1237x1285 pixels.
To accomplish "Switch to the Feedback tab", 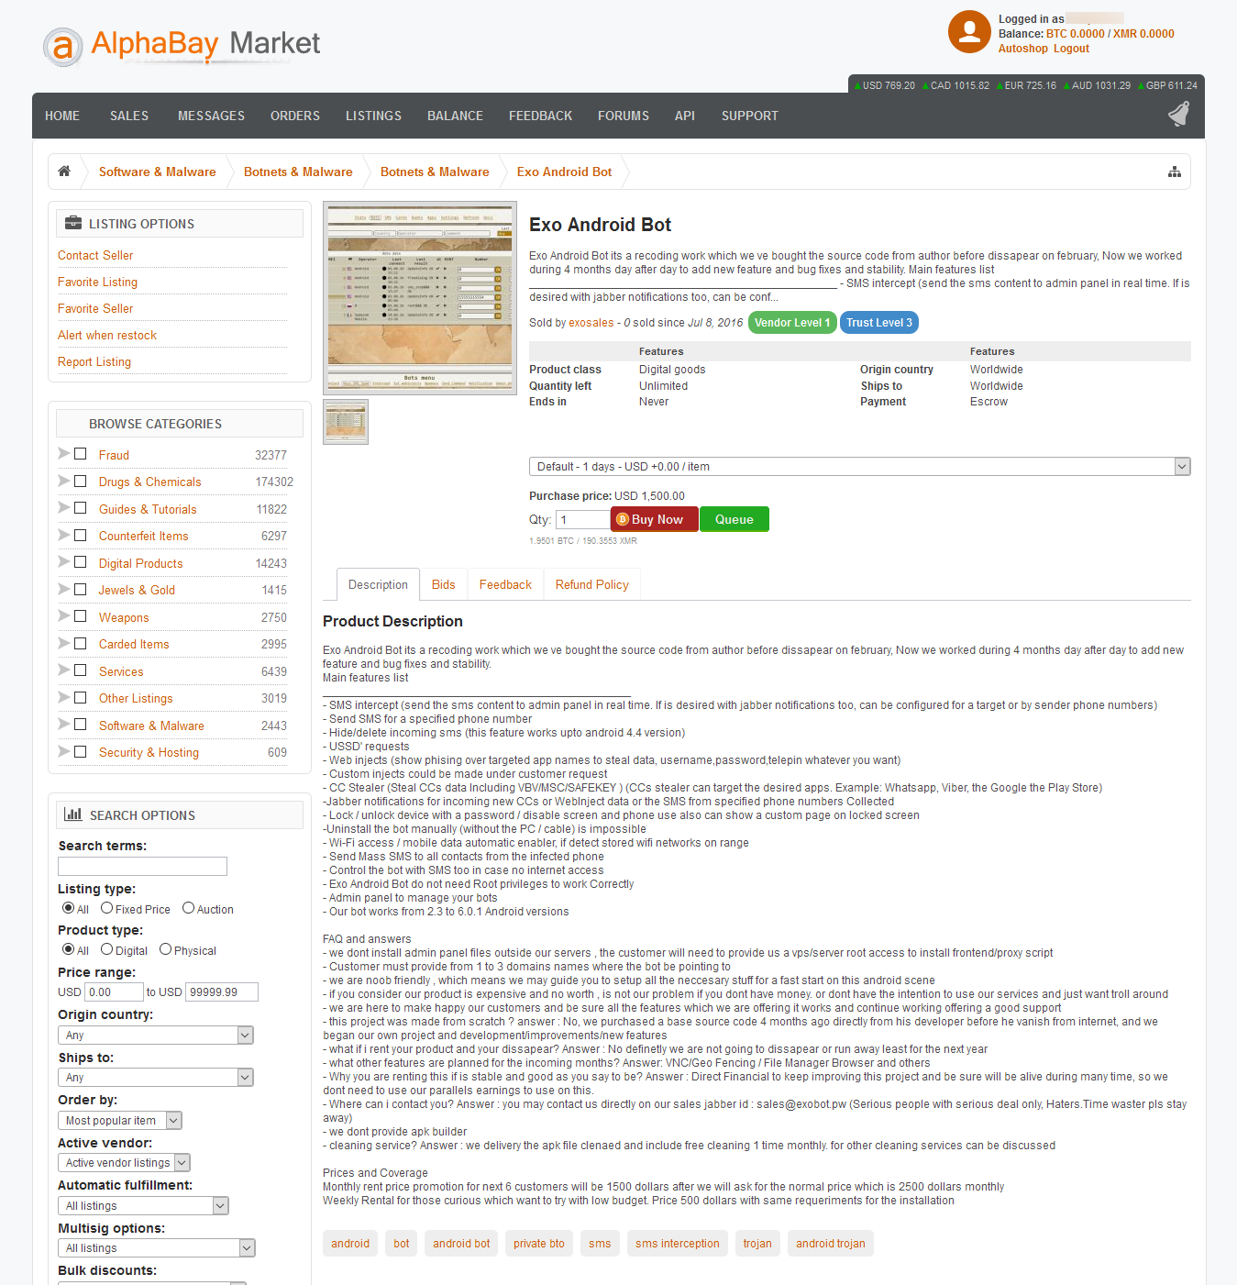I will pos(505,584).
